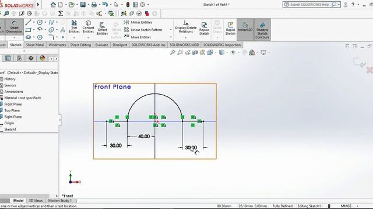
Task: Expand the Rectangle tool dropdown arrow
Action: click(x=34, y=30)
